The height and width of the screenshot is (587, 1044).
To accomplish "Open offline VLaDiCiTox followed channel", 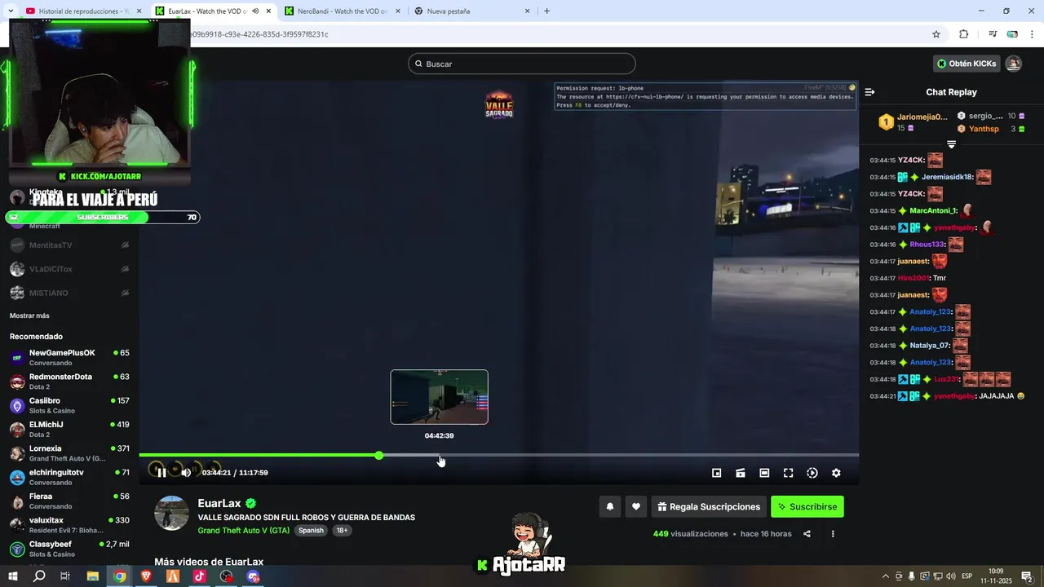I will [x=69, y=269].
